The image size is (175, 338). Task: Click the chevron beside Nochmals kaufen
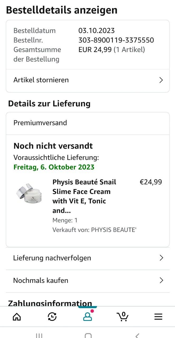162,280
